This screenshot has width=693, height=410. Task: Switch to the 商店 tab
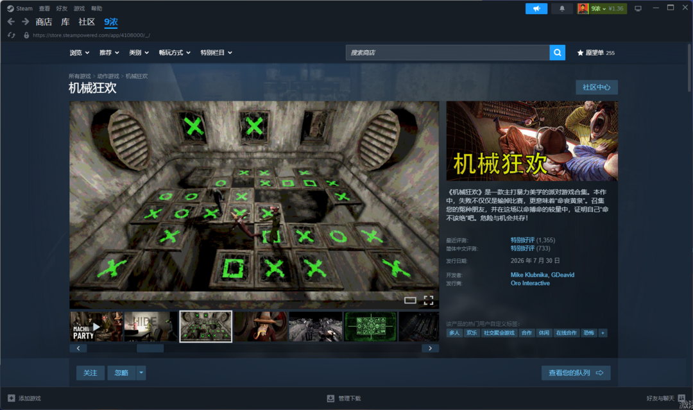point(44,22)
